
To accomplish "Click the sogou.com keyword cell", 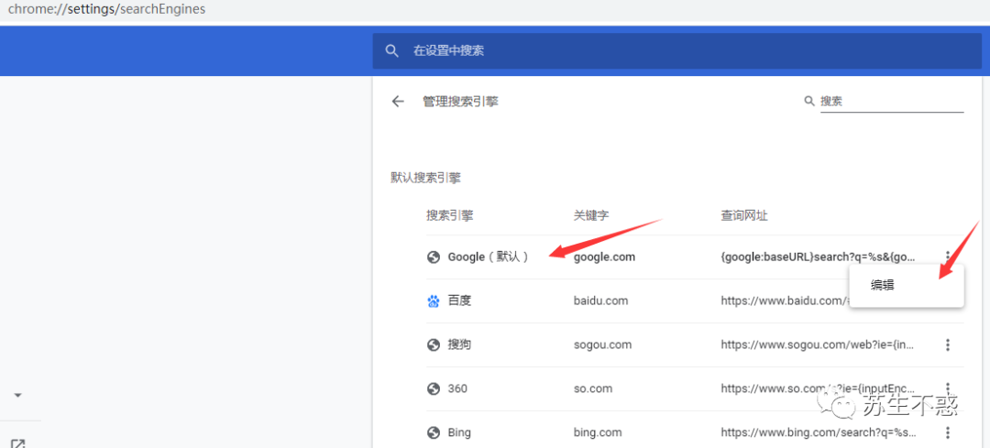I will tap(602, 344).
